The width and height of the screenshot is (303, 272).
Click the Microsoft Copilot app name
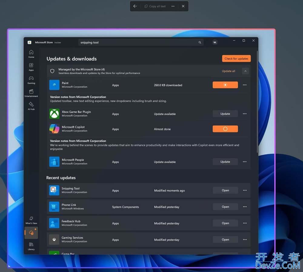click(73, 127)
